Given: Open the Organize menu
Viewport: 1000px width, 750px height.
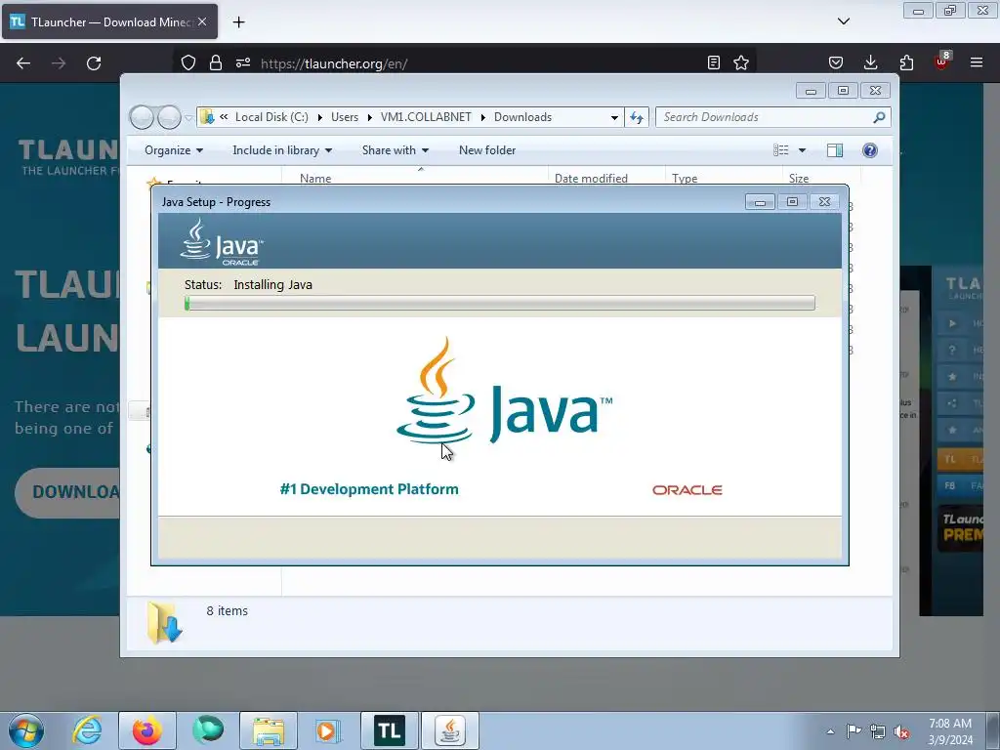Looking at the screenshot, I should coord(174,150).
